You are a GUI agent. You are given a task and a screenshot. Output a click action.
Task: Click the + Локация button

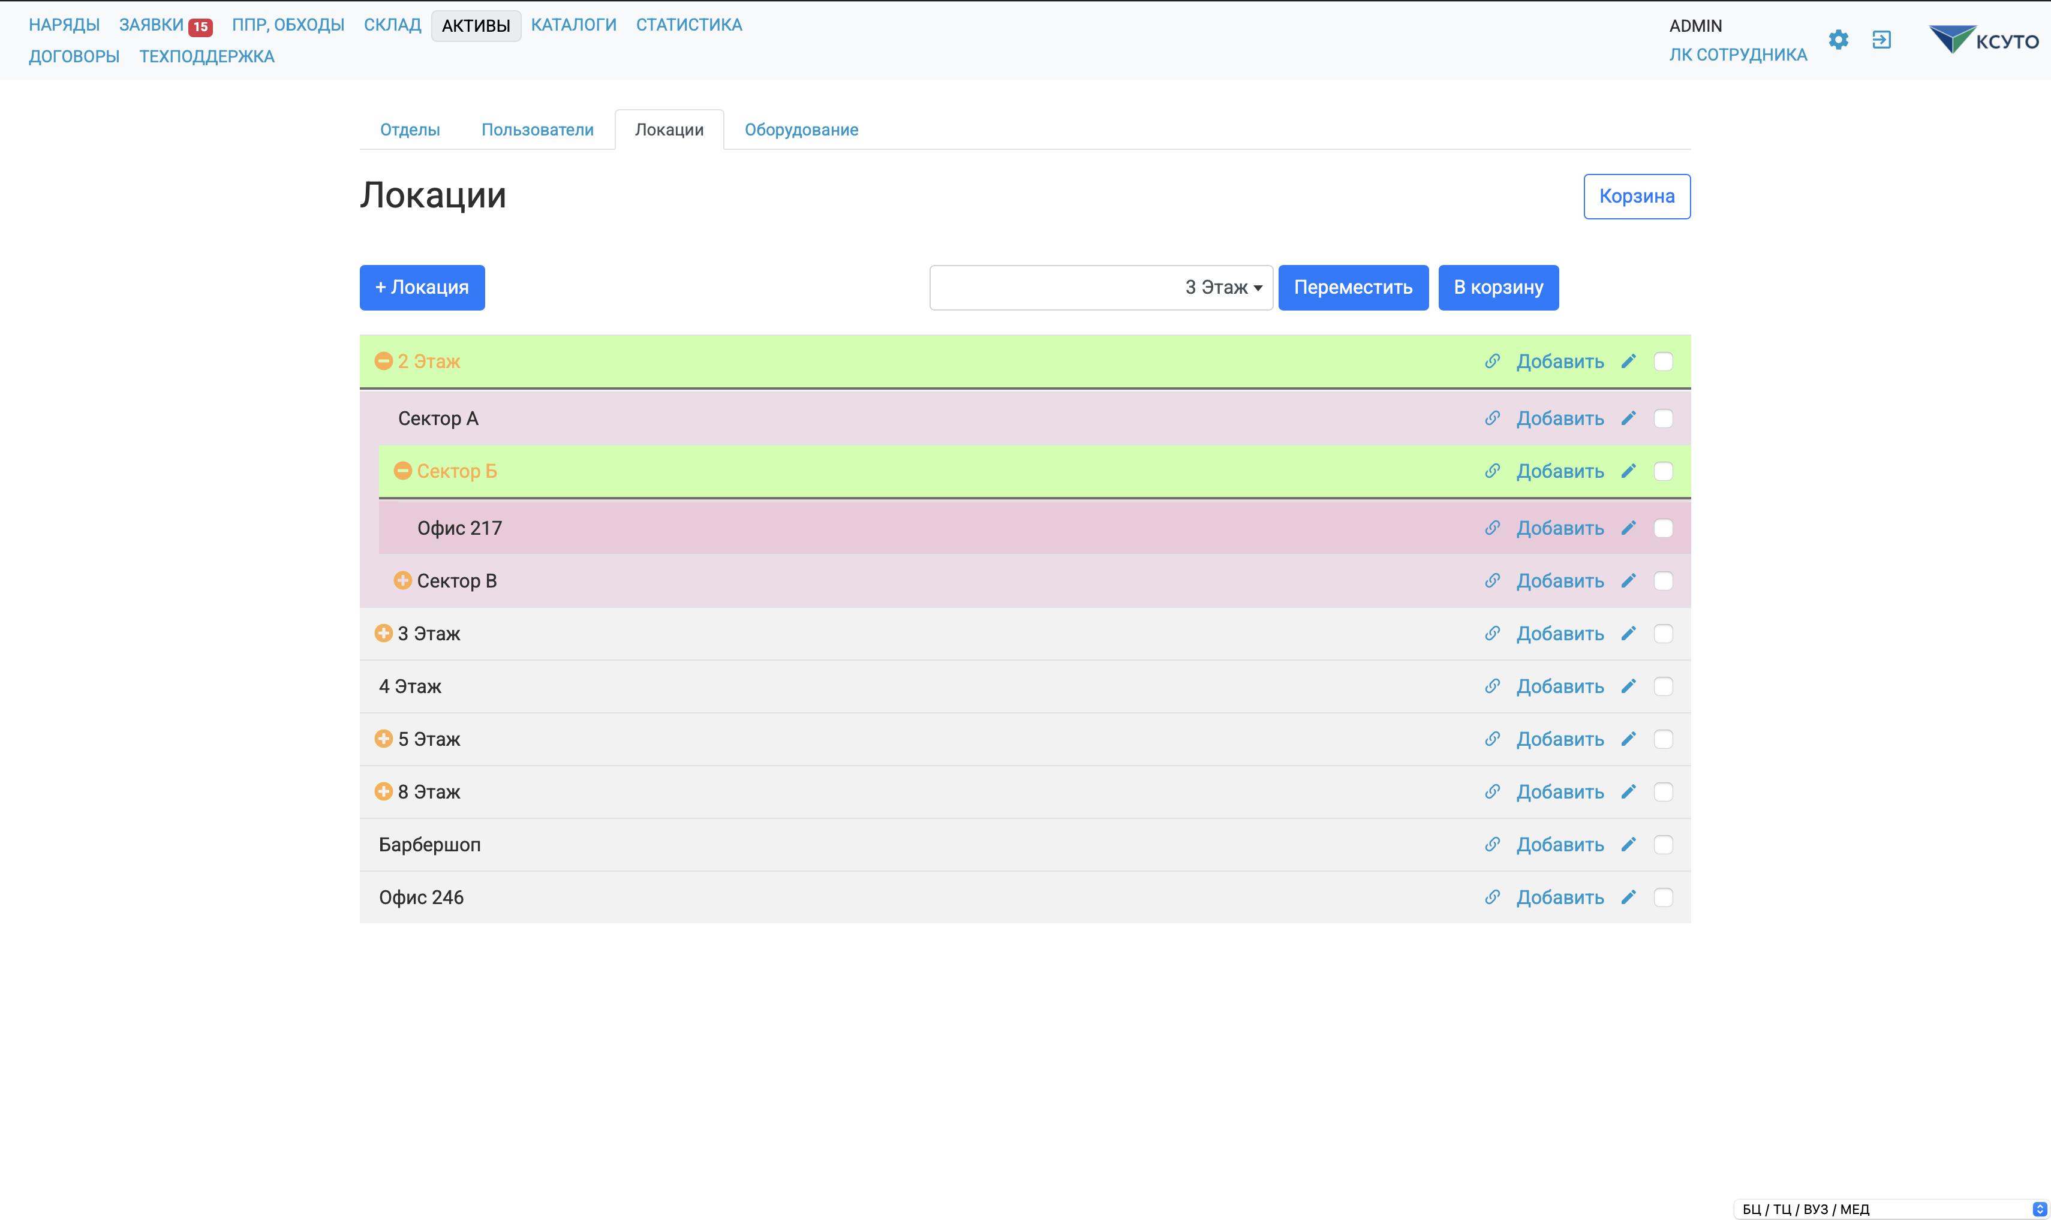(x=422, y=288)
